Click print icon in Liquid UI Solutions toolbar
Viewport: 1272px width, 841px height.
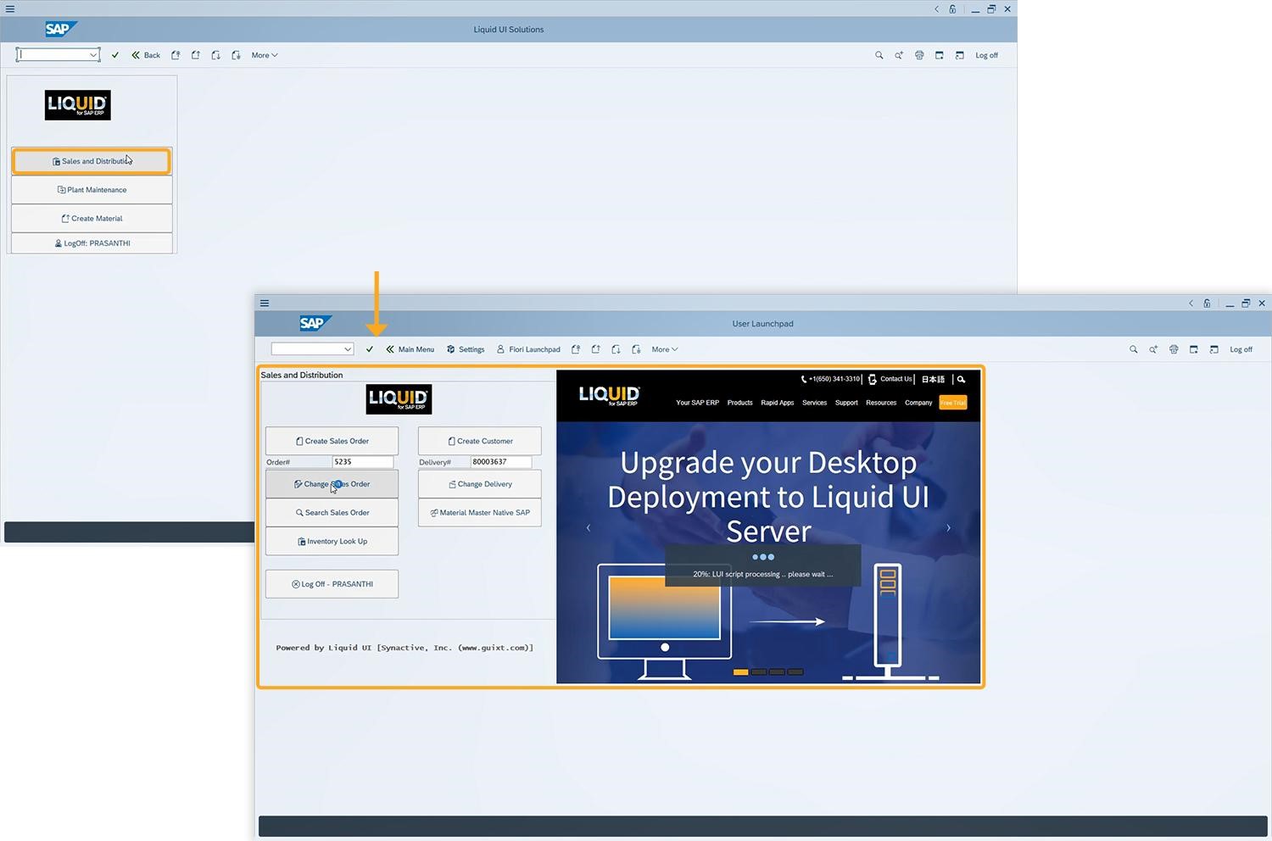coord(919,55)
